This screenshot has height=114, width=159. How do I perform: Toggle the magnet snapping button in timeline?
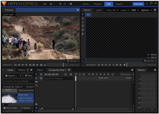(36, 108)
